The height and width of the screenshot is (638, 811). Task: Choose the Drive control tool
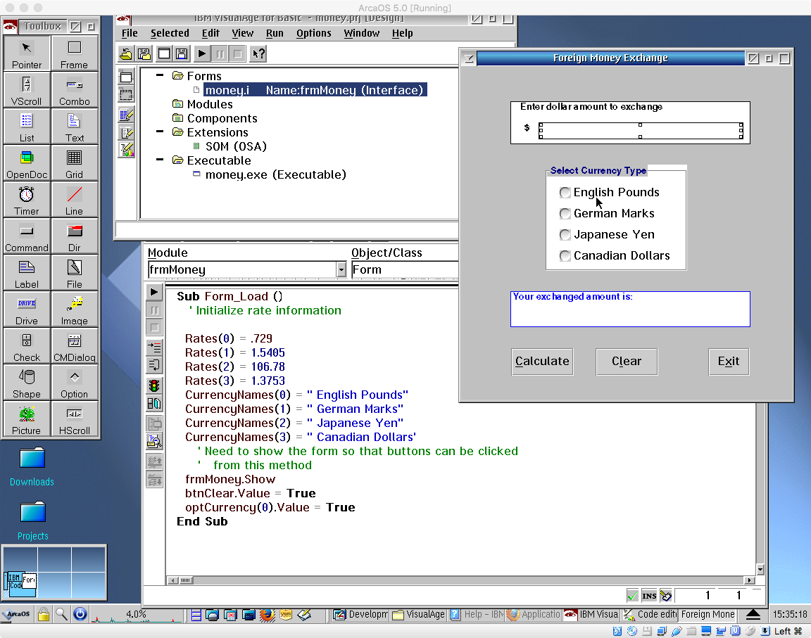pos(27,310)
